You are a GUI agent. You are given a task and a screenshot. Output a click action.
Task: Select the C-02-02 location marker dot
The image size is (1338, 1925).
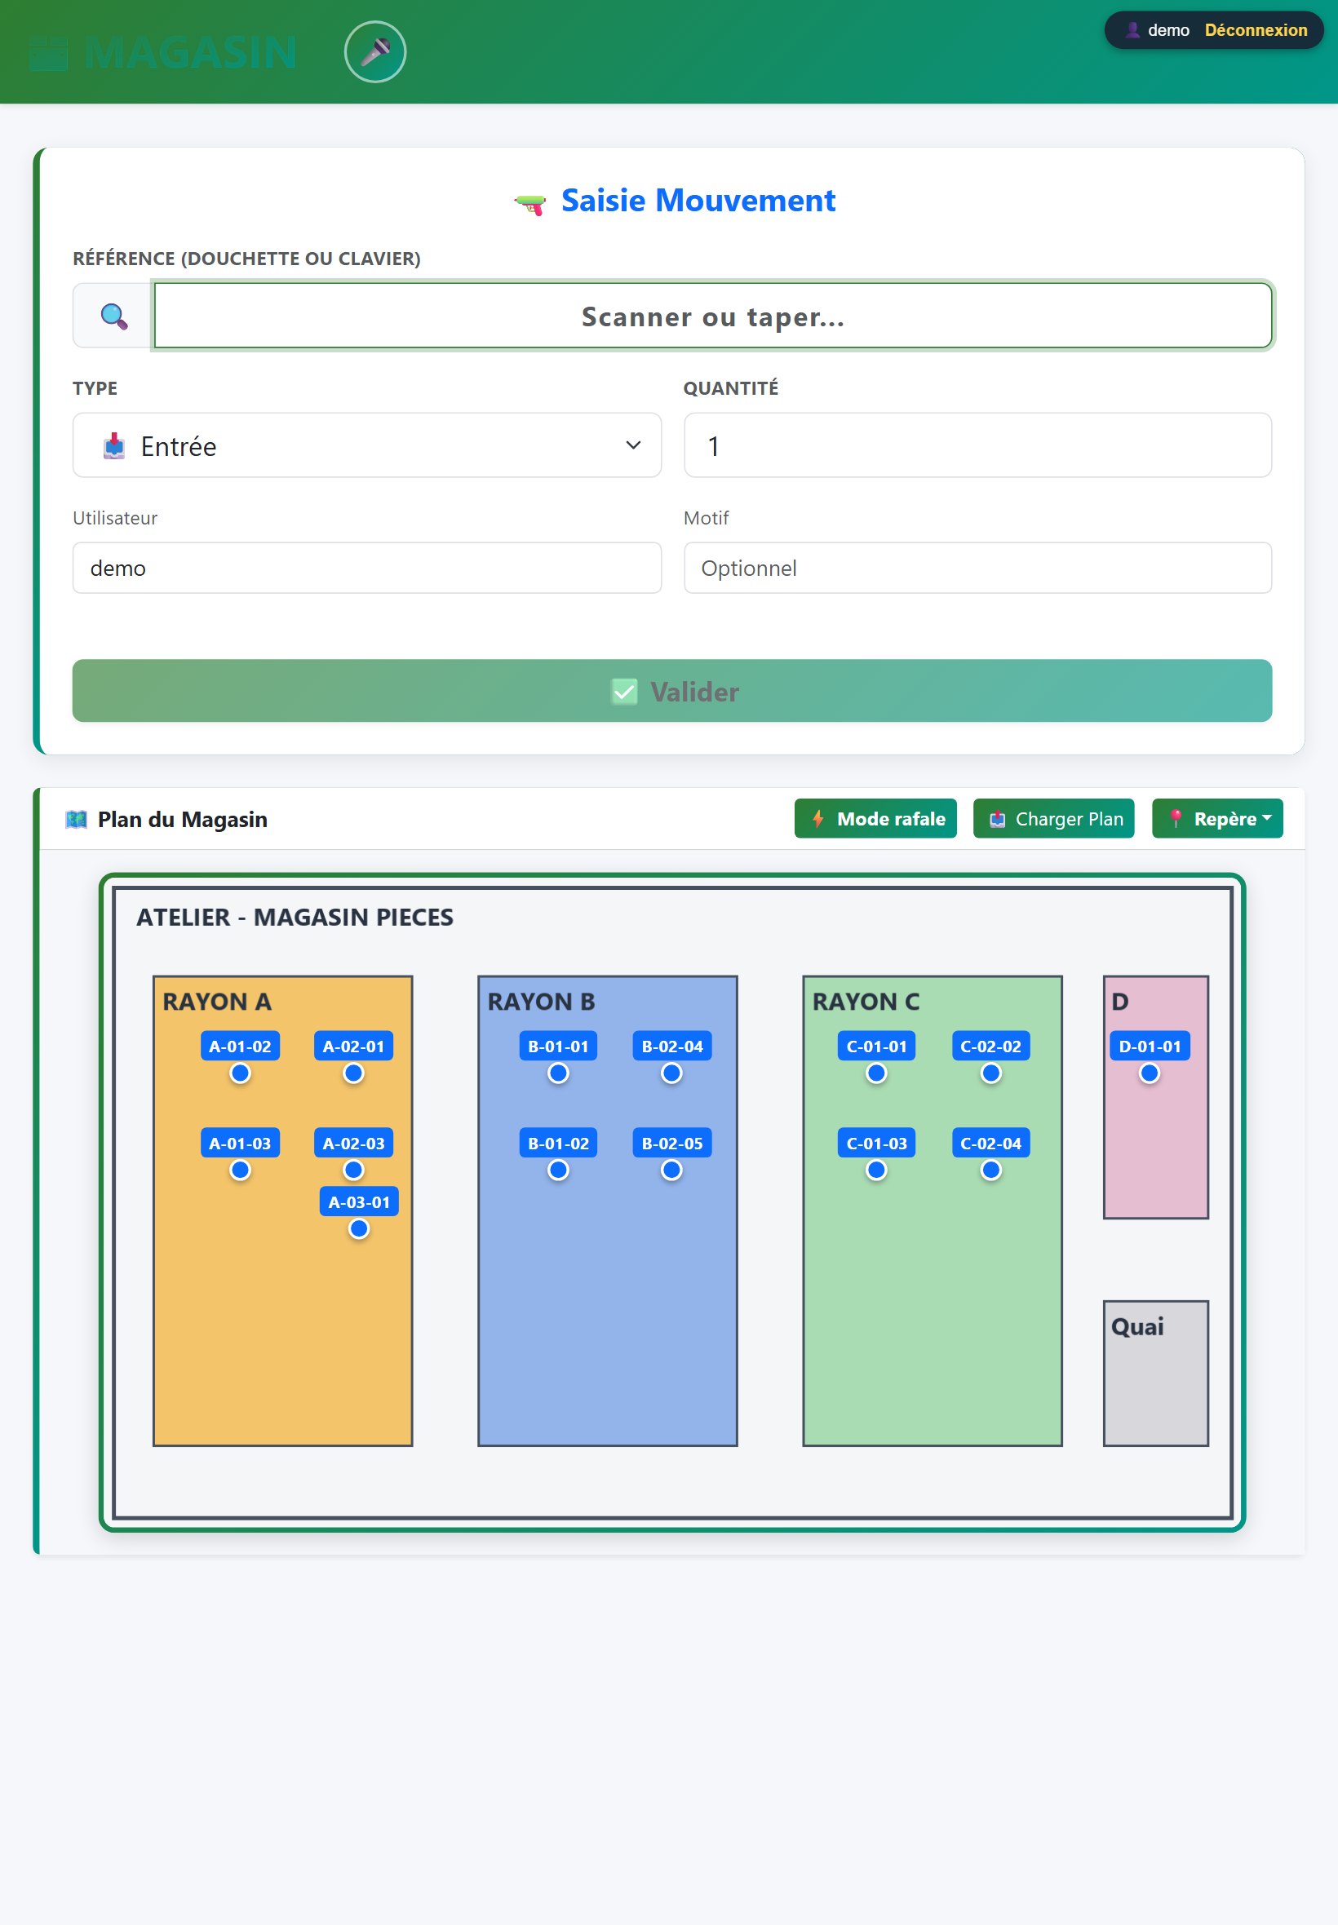[991, 1073]
